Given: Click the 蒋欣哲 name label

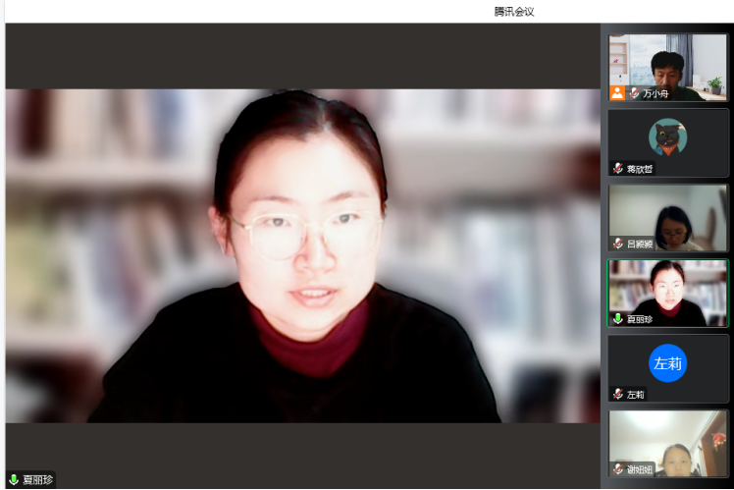Looking at the screenshot, I should [x=640, y=169].
